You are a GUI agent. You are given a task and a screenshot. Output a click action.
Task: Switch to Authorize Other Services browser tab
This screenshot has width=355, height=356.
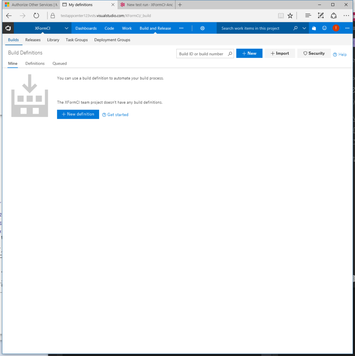point(31,5)
